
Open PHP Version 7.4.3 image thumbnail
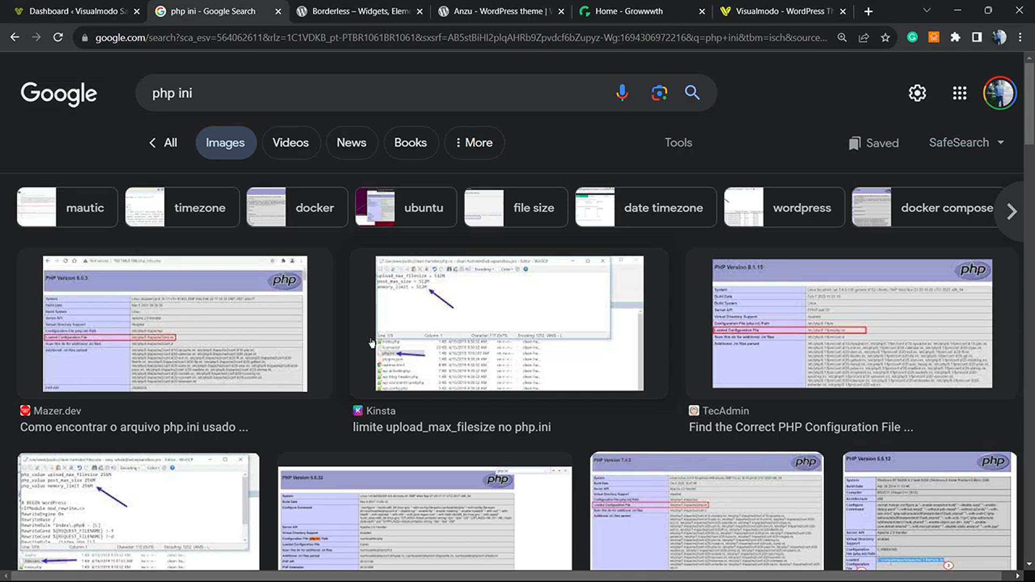click(x=707, y=511)
